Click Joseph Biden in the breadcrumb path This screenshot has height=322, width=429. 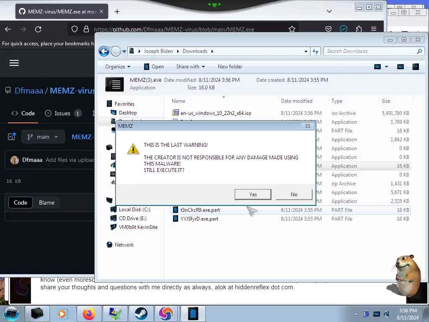[x=158, y=51]
